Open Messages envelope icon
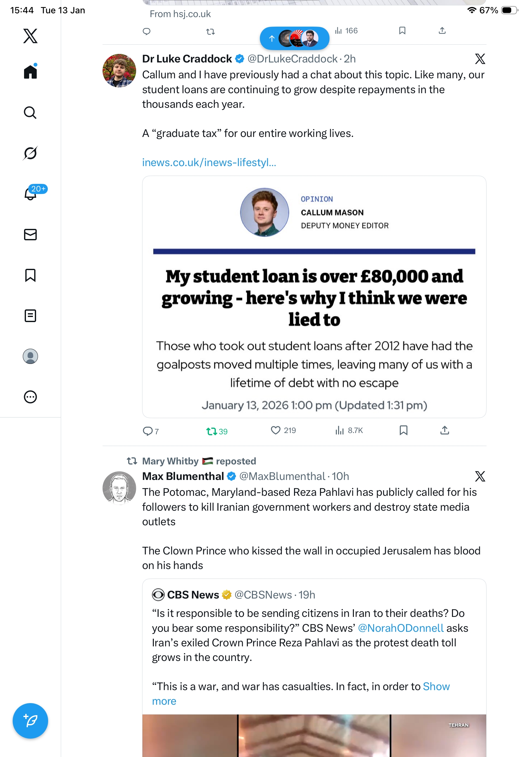This screenshot has width=528, height=757. [x=30, y=234]
